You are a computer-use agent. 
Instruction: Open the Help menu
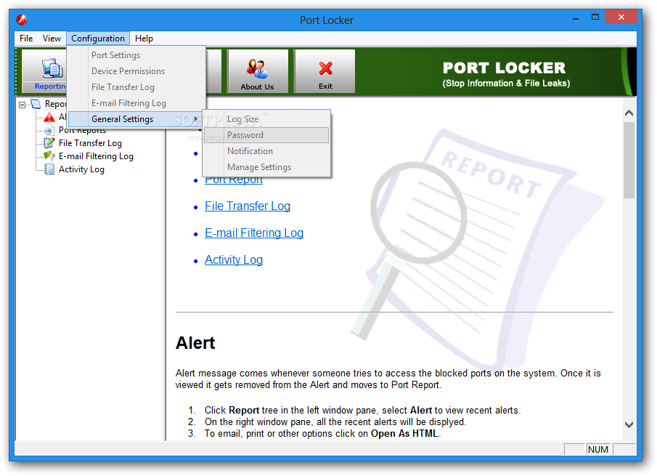[144, 39]
